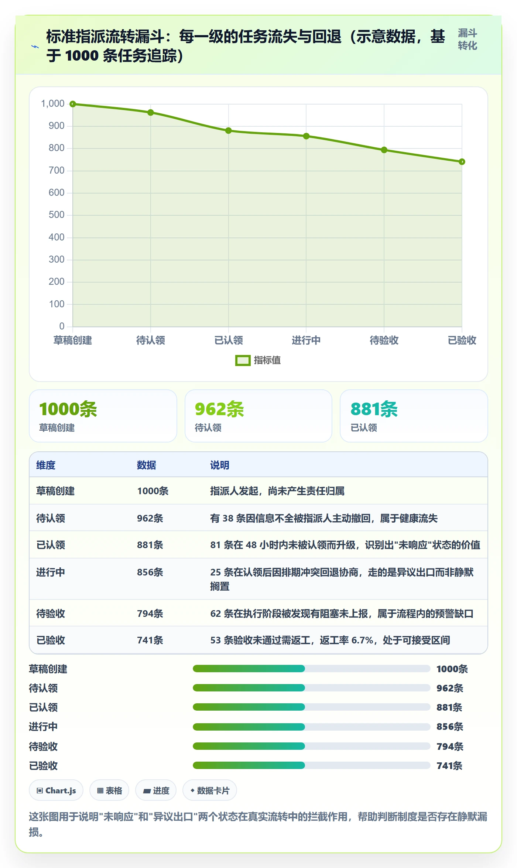This screenshot has height=868, width=517.
Task: Select the 待验收 data point on the line chart
Action: [384, 150]
